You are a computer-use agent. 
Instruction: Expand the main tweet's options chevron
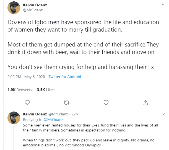pyautogui.click(x=163, y=5)
